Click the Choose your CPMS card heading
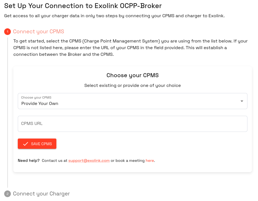Screen dimensions: 258x201 132,75
